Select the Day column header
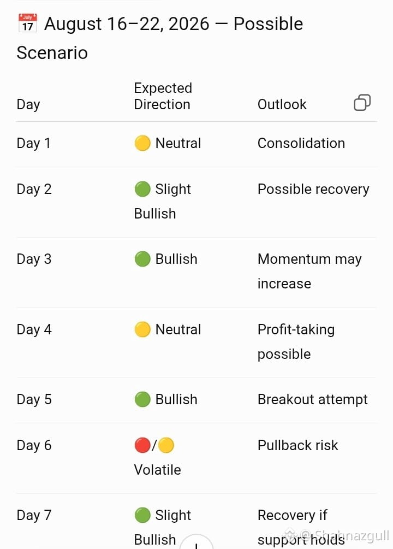 coord(28,104)
